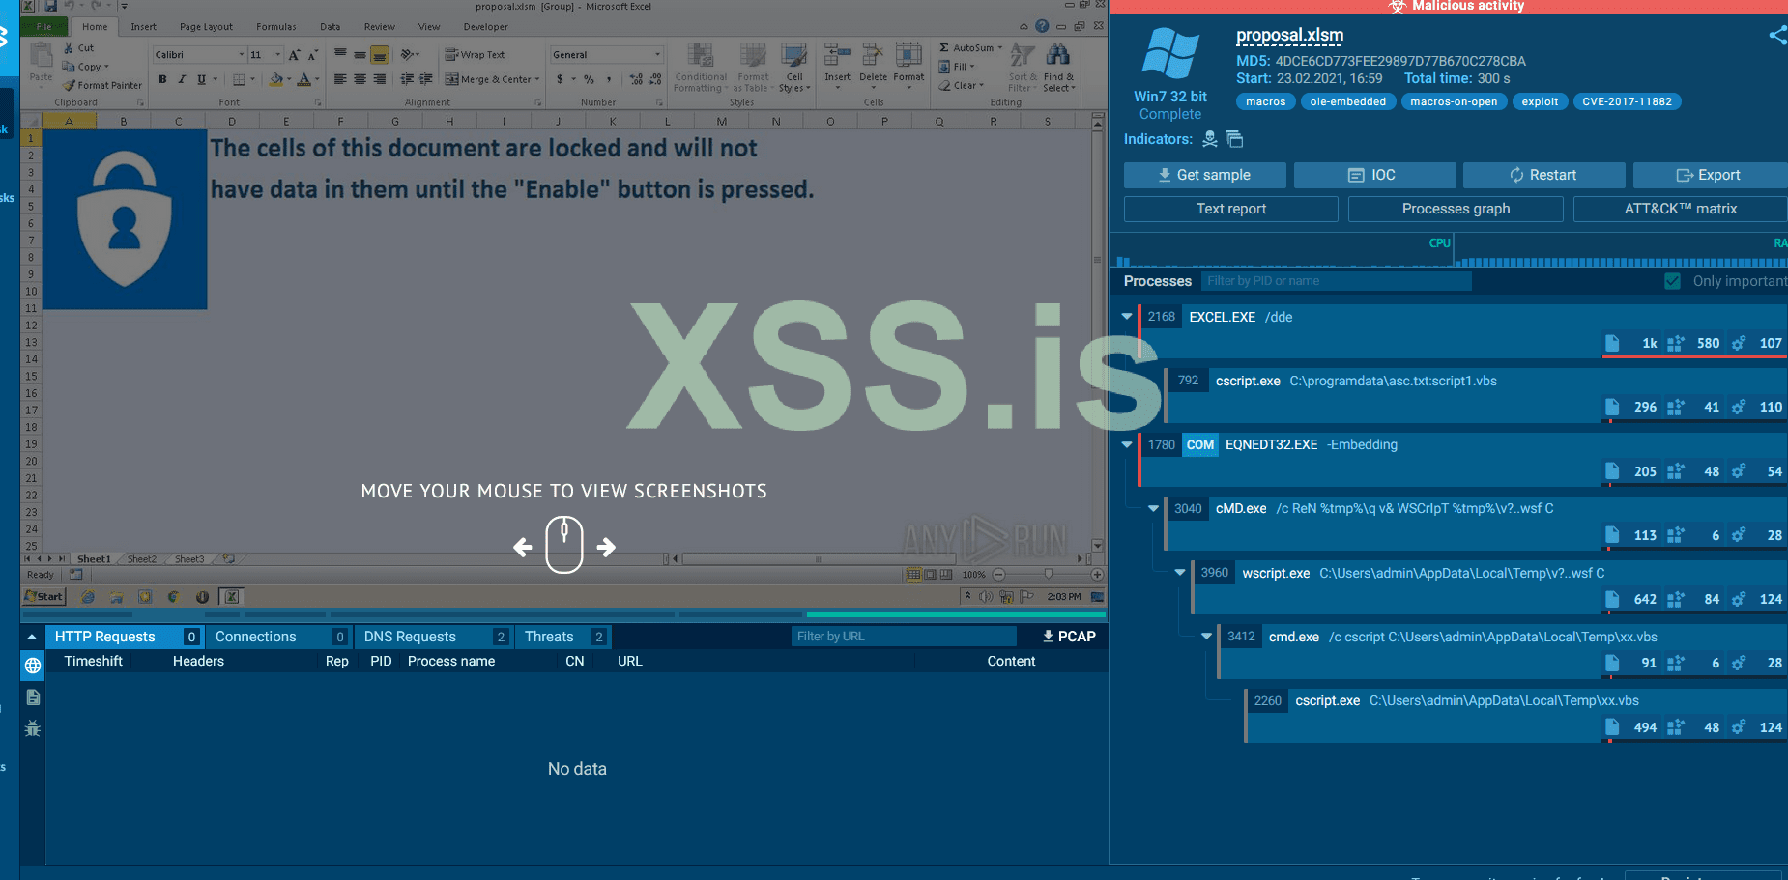Click the stacked windows indicator icon
This screenshot has width=1788, height=880.
(1234, 139)
